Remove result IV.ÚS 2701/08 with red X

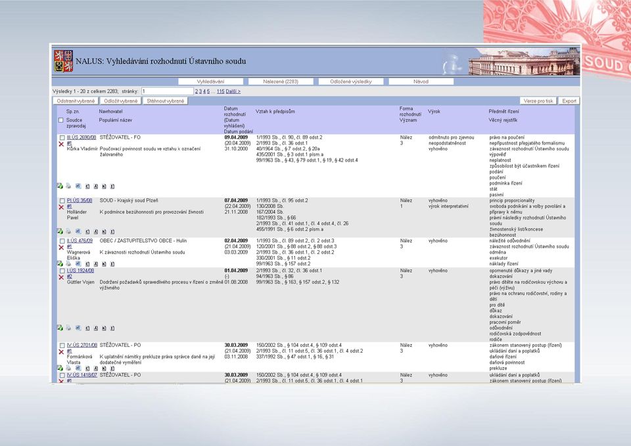[x=61, y=352]
